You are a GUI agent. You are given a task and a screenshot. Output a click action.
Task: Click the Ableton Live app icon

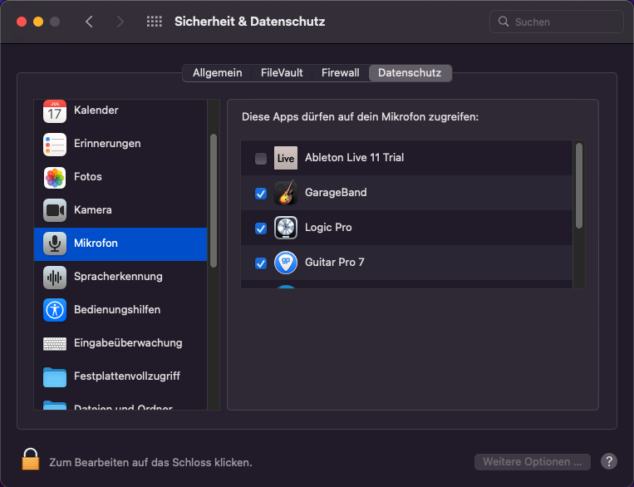pyautogui.click(x=286, y=158)
